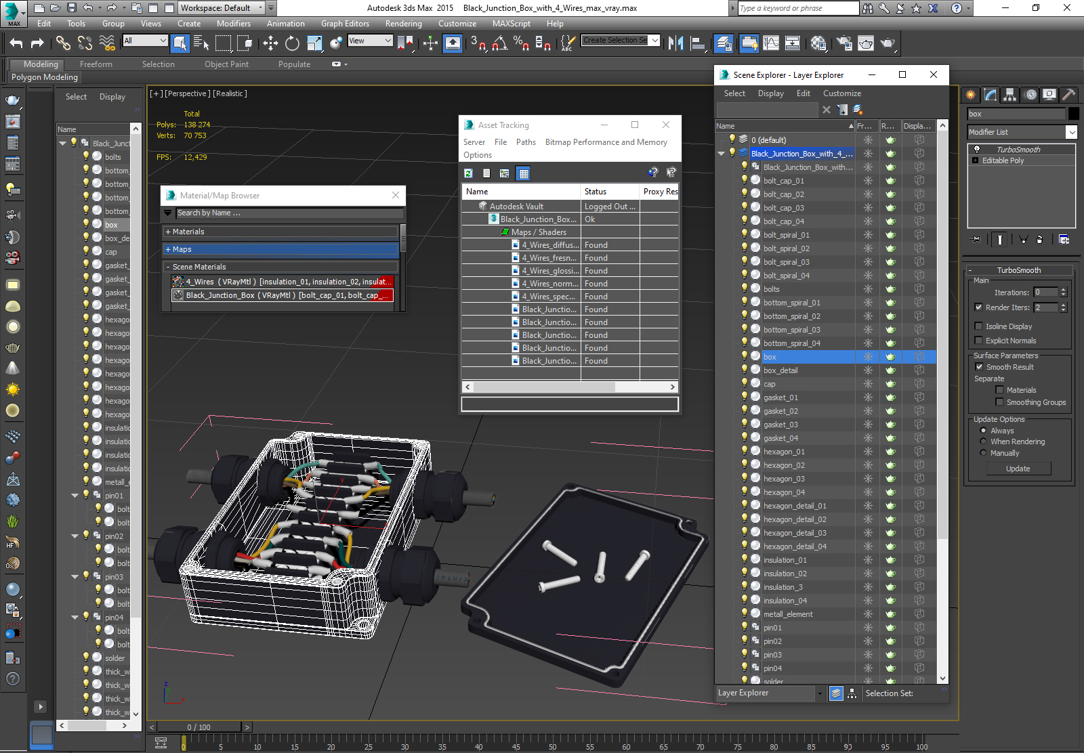Click the Table View icon in Asset Tracking
Screen dimensions: 1084x753
click(523, 173)
